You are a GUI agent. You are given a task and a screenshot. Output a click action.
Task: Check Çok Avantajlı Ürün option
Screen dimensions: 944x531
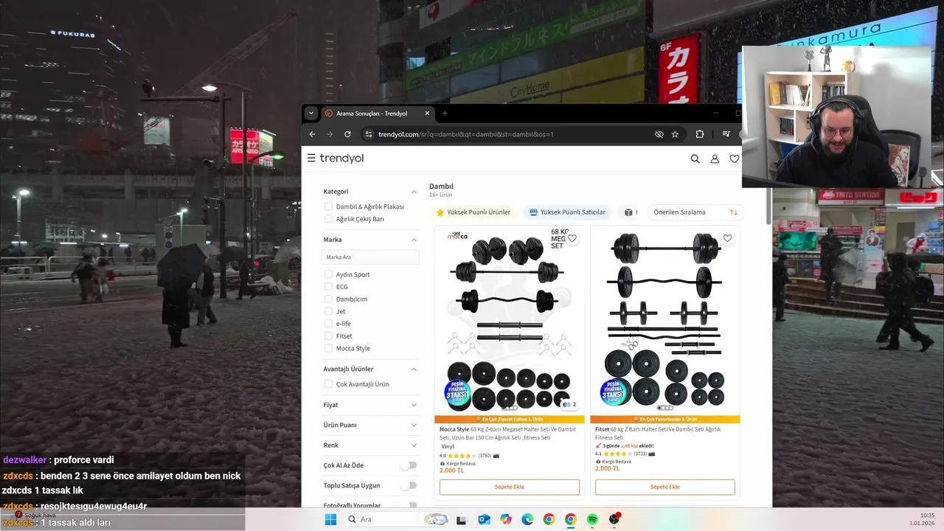click(x=328, y=384)
